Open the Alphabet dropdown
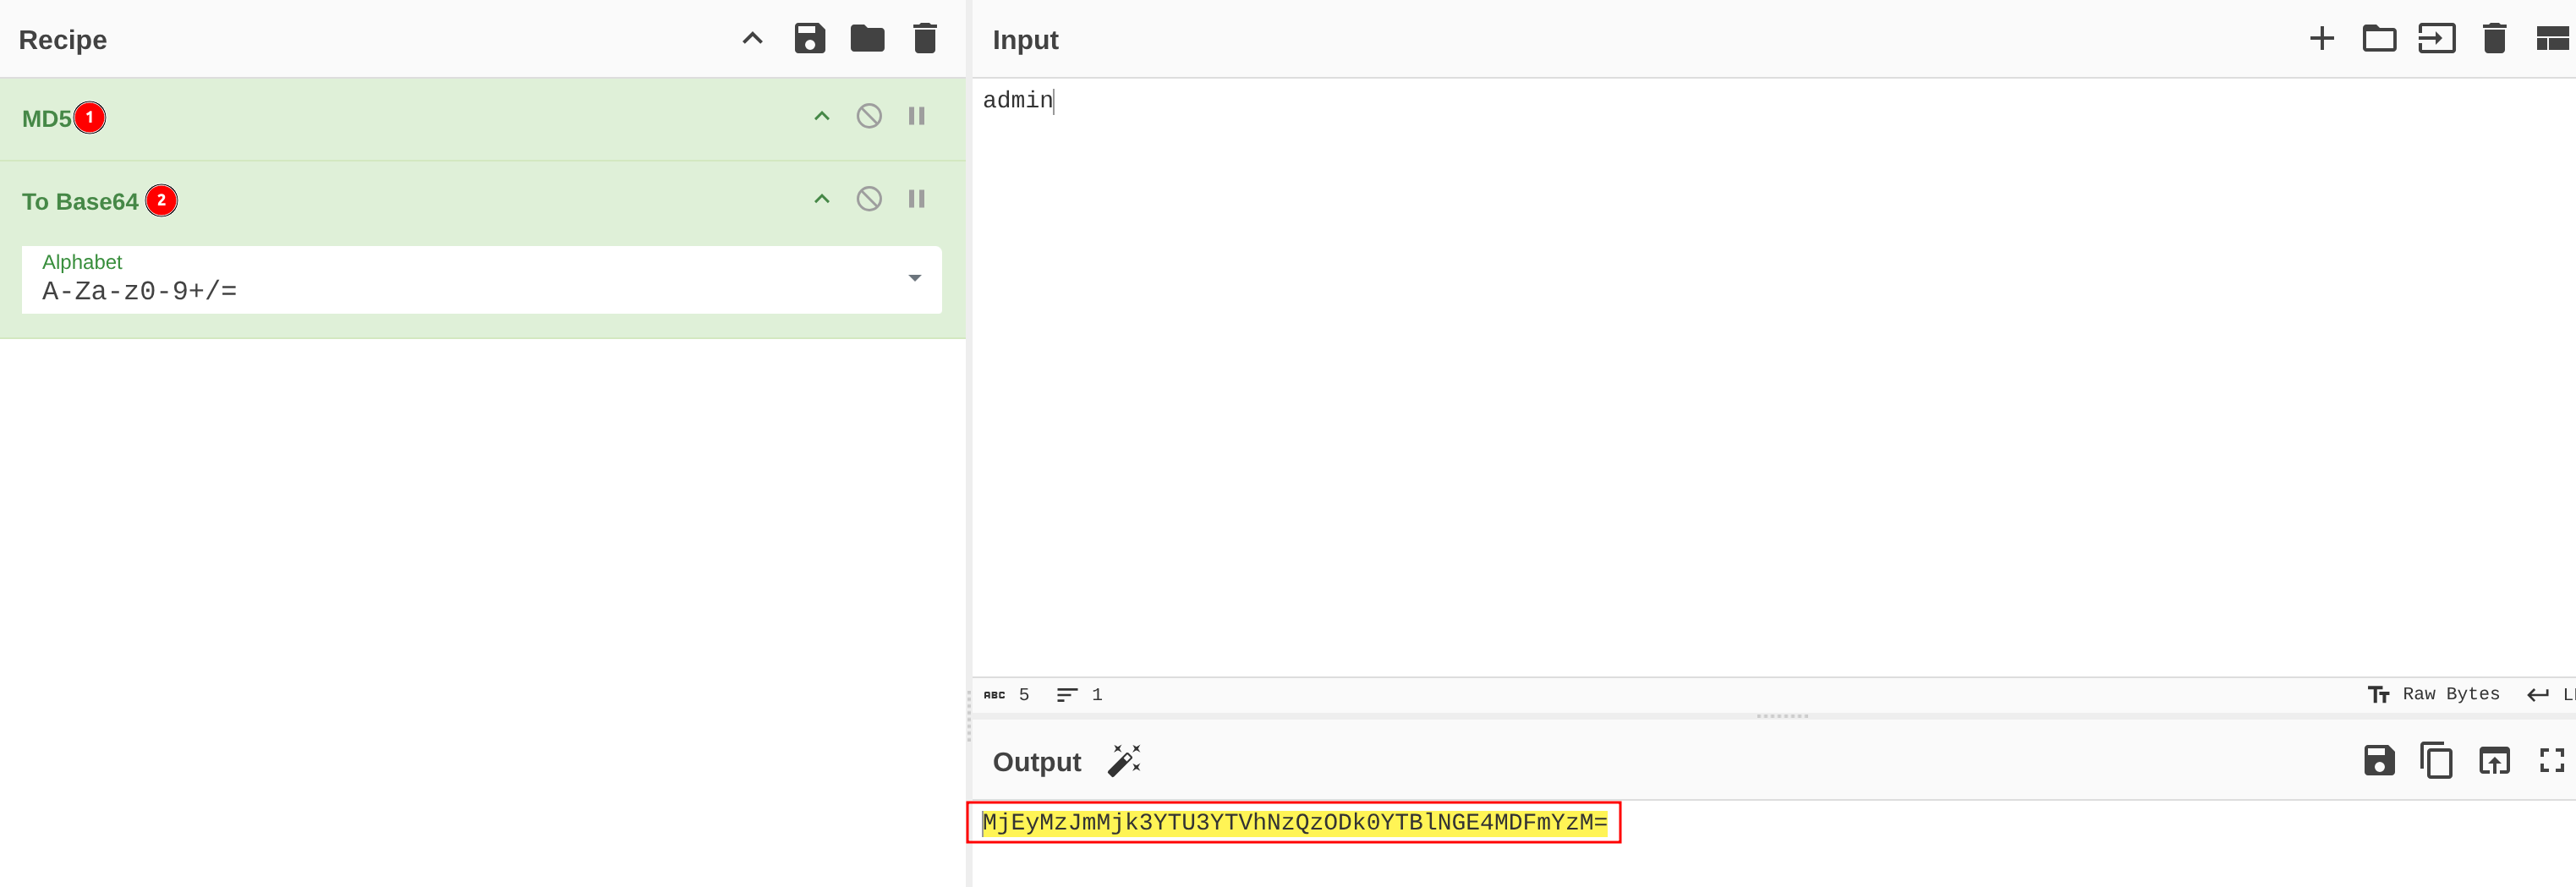This screenshot has height=887, width=2576. click(914, 279)
